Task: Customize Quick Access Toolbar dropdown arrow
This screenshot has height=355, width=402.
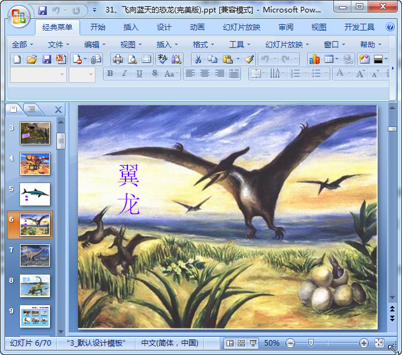Action: (94, 11)
